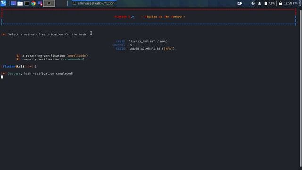Click the fluxion@kali prompt line
Screen dimensions: 302x170
(19, 66)
